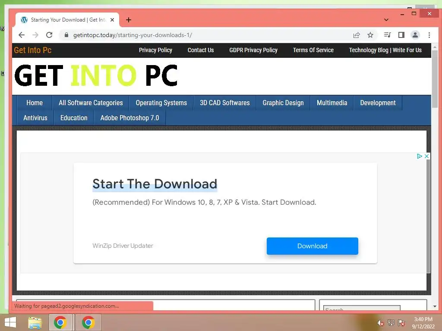Go to the Home menu item
Image resolution: width=442 pixels, height=331 pixels.
35,103
